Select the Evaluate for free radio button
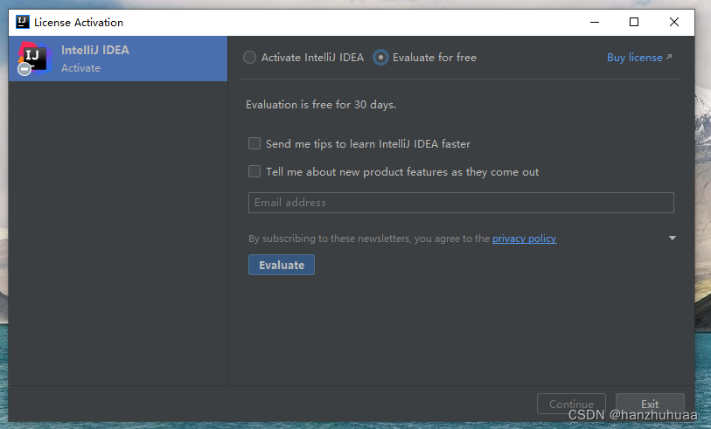711x429 pixels. click(x=380, y=58)
